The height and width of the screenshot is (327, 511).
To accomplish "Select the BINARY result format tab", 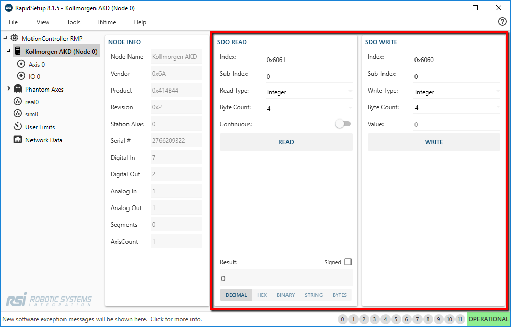I will point(286,295).
